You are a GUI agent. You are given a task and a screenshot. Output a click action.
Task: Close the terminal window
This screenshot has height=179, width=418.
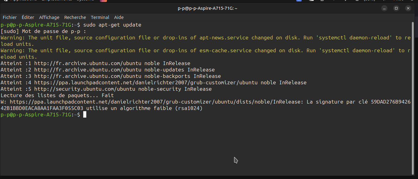pos(408,8)
